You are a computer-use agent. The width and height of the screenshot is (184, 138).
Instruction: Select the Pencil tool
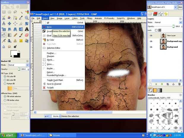click(x=15, y=35)
